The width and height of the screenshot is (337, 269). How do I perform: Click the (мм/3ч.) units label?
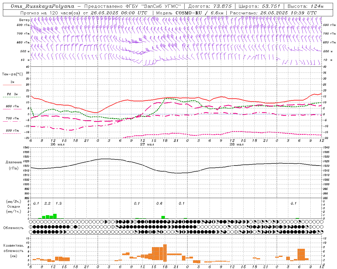tap(14, 201)
